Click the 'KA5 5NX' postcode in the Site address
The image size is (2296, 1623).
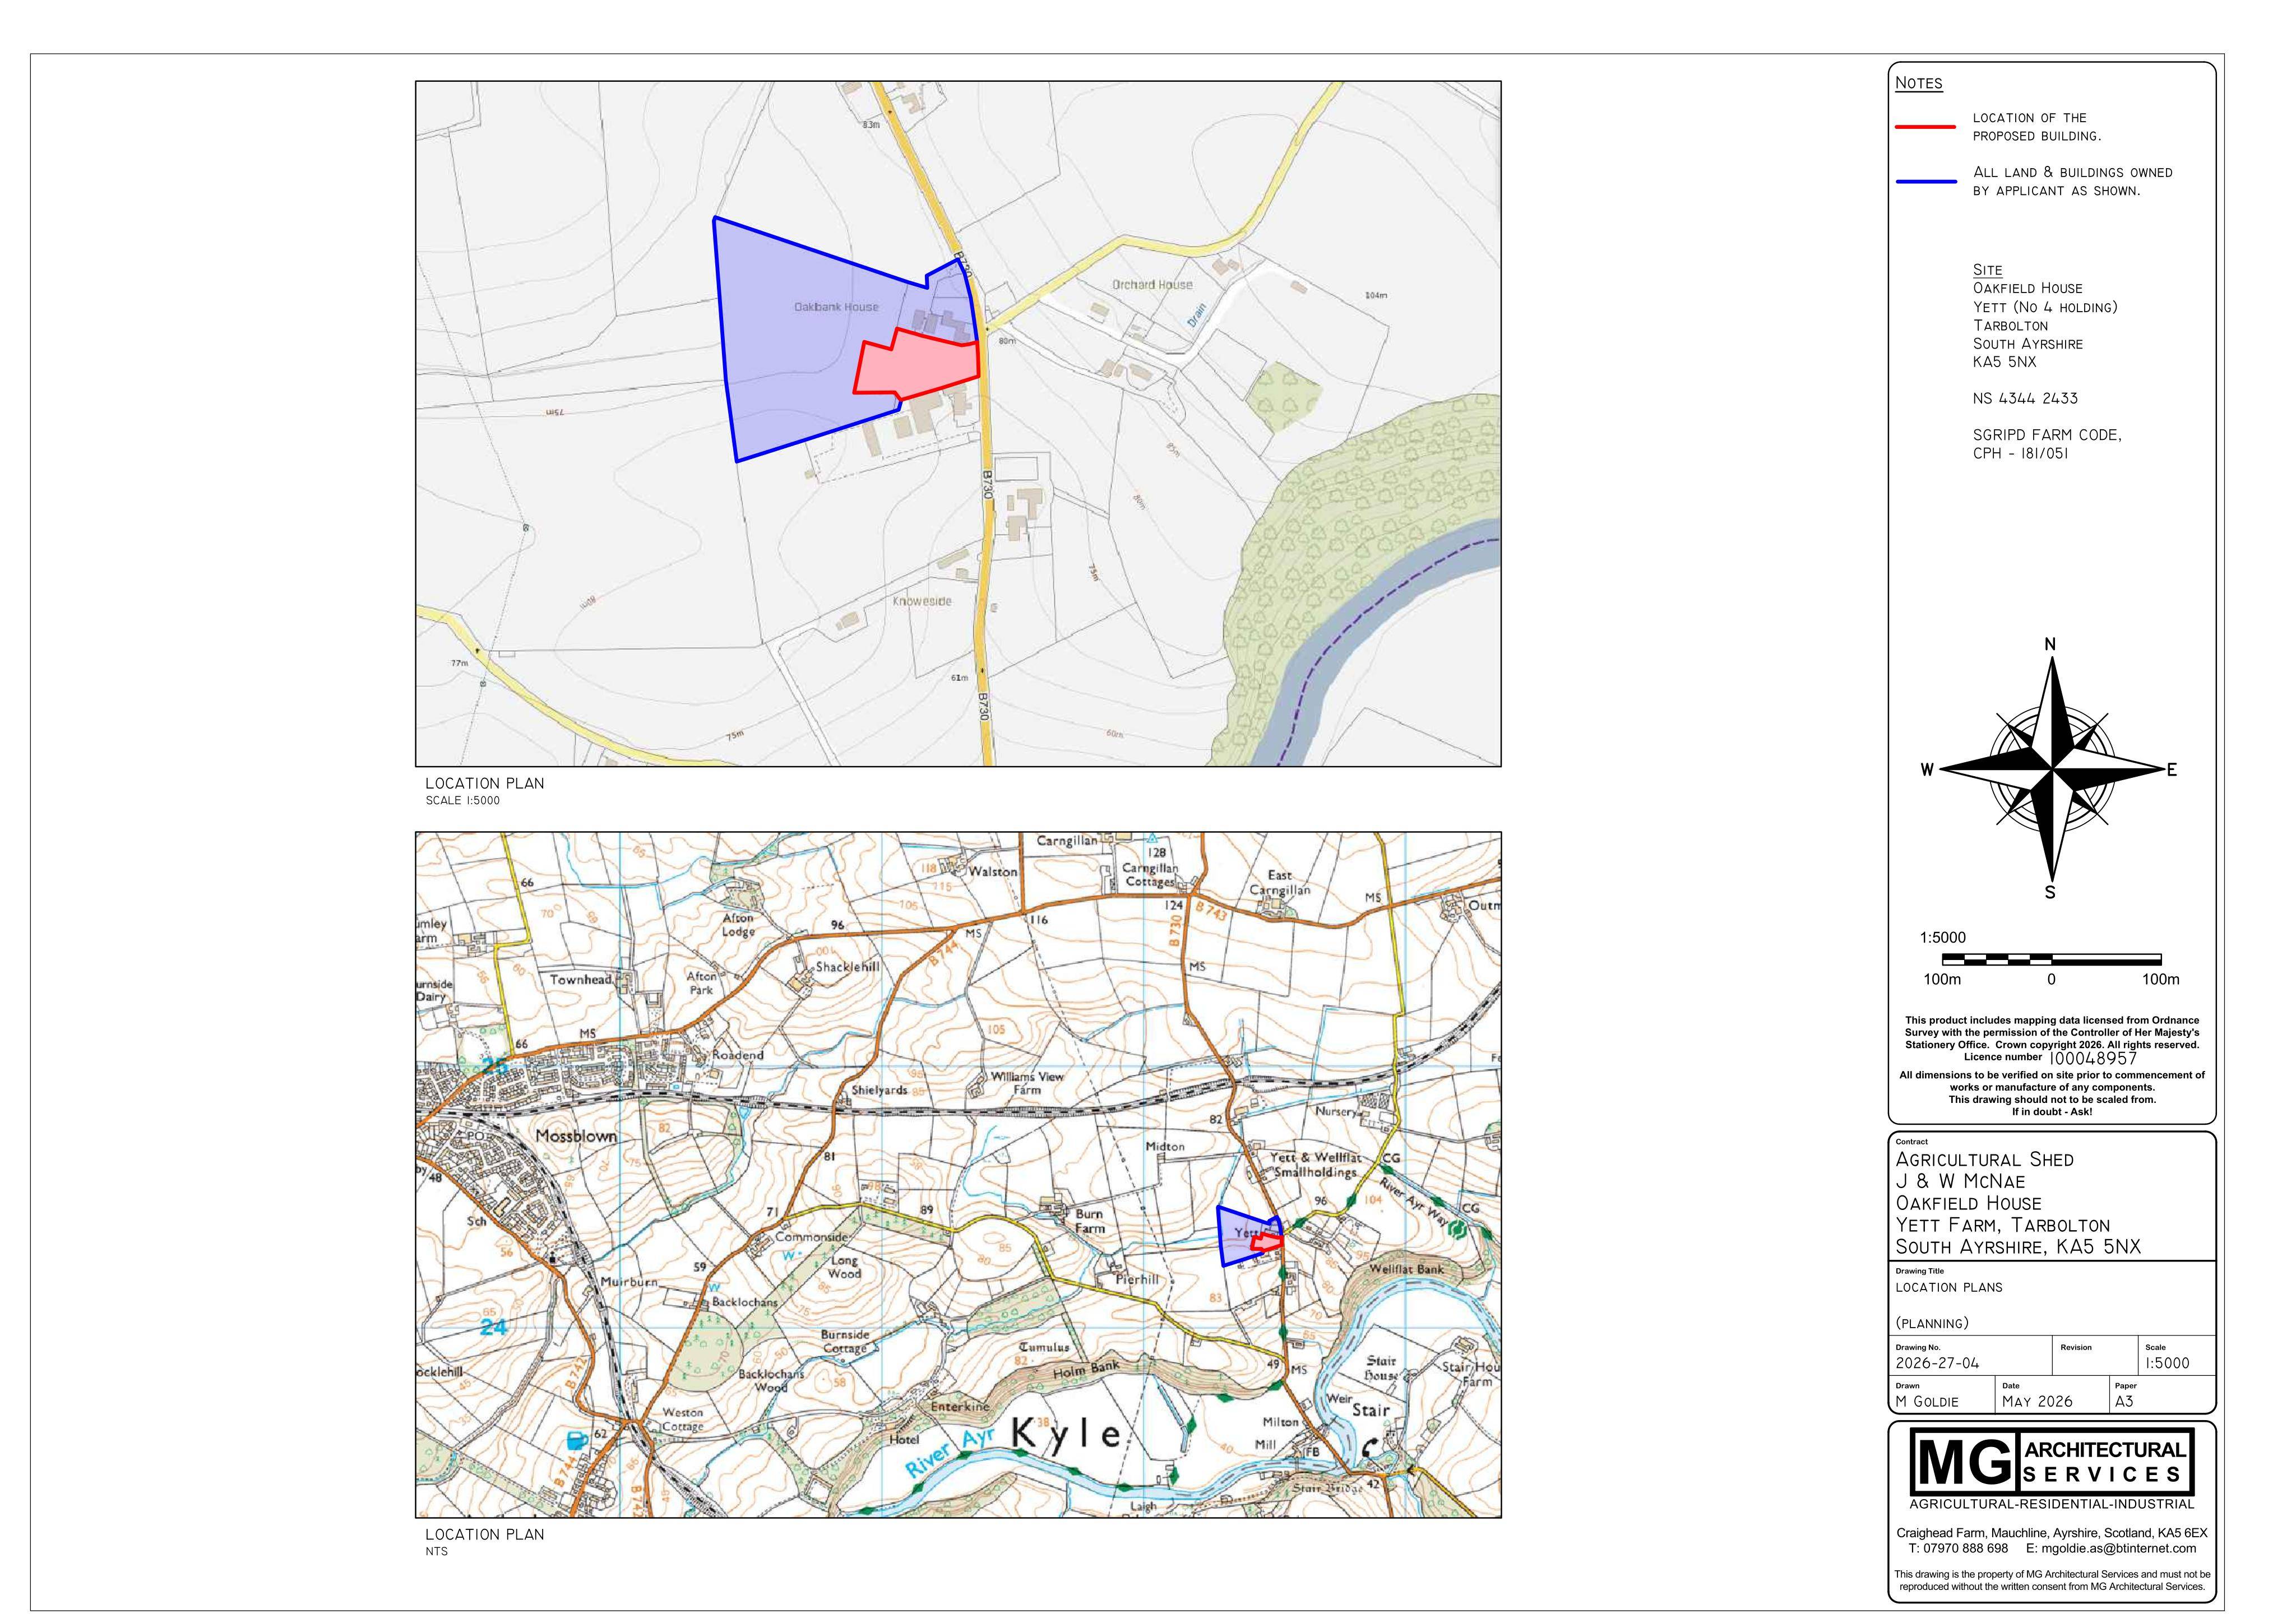2004,362
